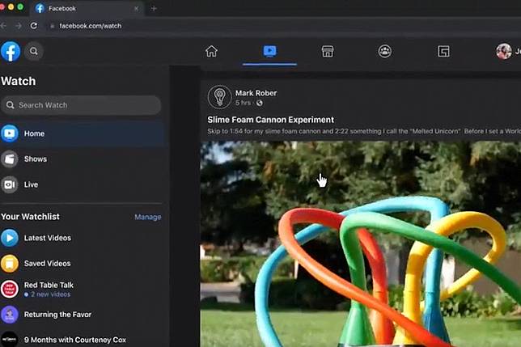521x347 pixels.
Task: Open the Facebook search magnifier icon
Action: tap(34, 51)
